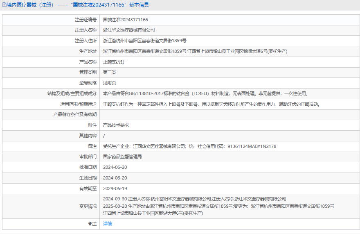Click the 批准日期 row label

(88, 167)
